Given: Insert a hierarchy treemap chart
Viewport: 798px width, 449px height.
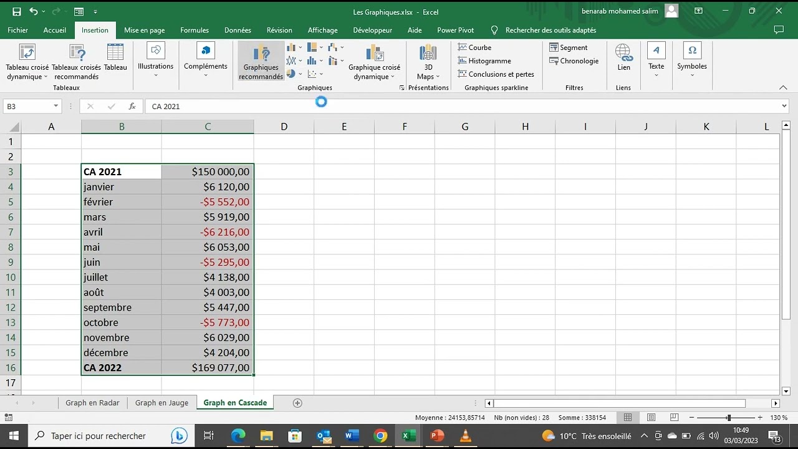Looking at the screenshot, I should [312, 47].
